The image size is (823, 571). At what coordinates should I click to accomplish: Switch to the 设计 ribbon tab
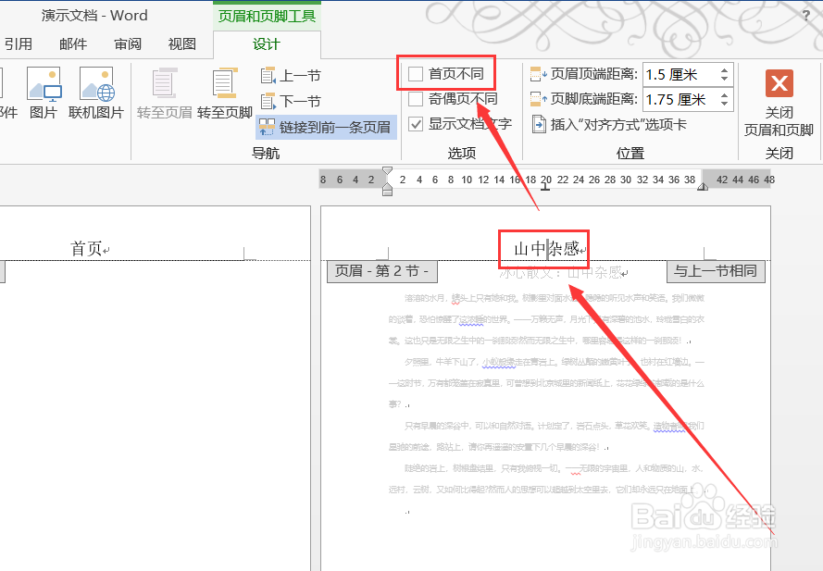[266, 43]
